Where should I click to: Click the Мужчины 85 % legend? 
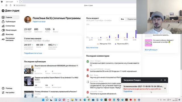pyautogui.click(x=122, y=44)
